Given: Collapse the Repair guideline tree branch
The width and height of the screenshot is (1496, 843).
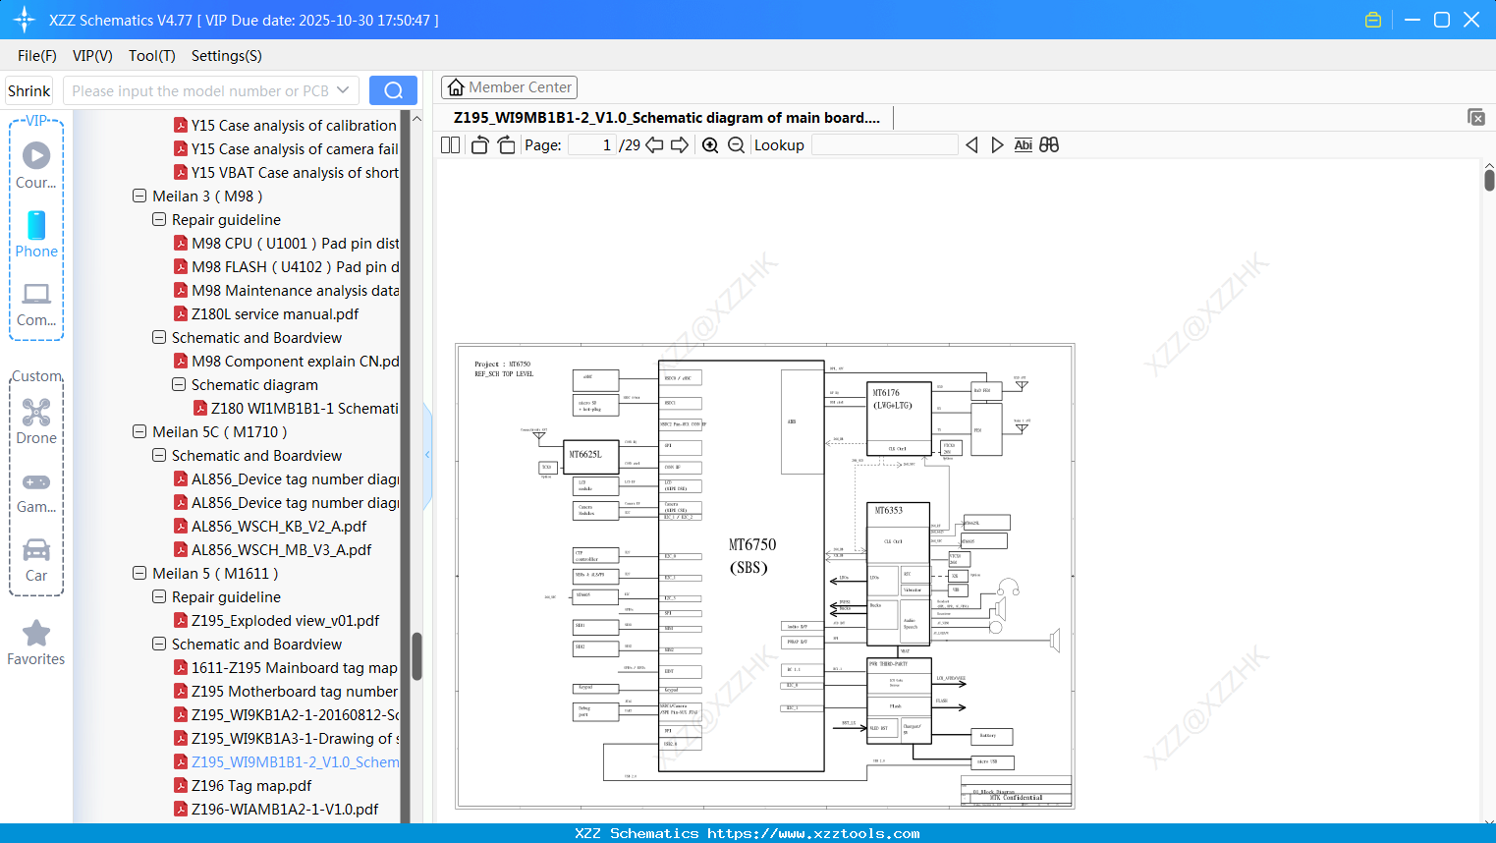Looking at the screenshot, I should tap(158, 219).
